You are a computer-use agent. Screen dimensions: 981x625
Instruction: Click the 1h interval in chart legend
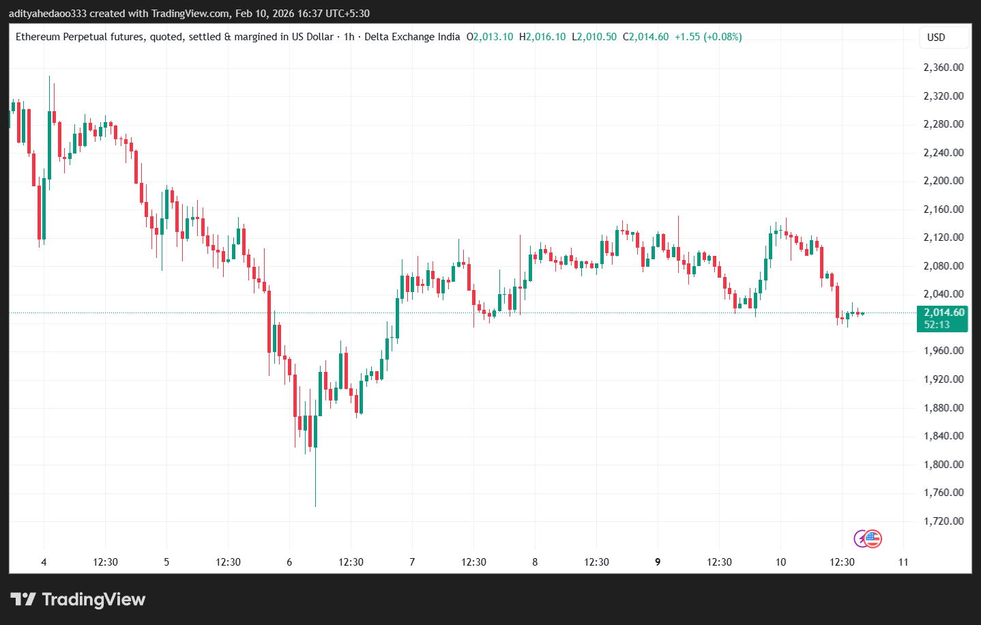349,37
